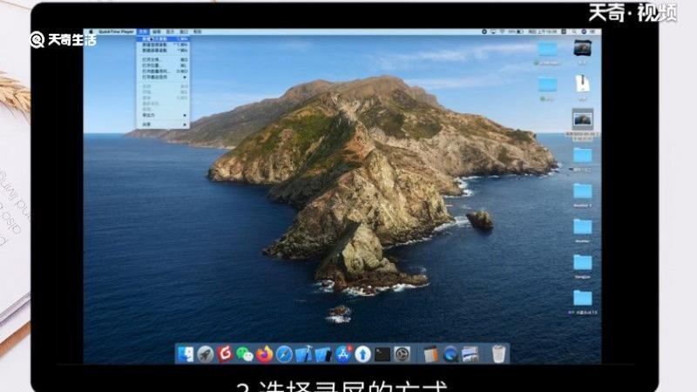This screenshot has width=697, height=392.
Task: Open the Safari compass icon
Action: coord(284,355)
